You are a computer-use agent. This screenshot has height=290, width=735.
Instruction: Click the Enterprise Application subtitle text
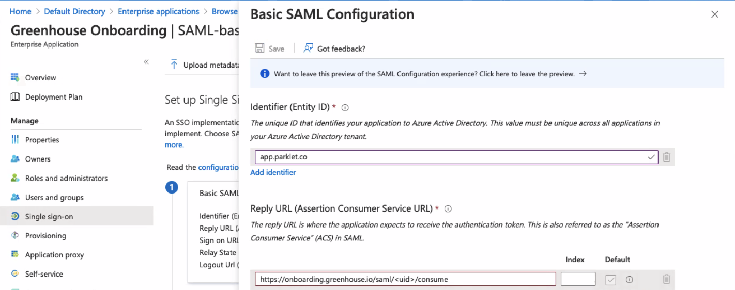(44, 44)
